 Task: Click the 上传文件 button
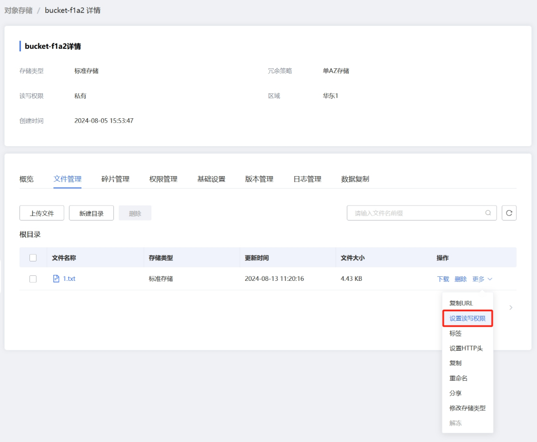click(x=41, y=213)
